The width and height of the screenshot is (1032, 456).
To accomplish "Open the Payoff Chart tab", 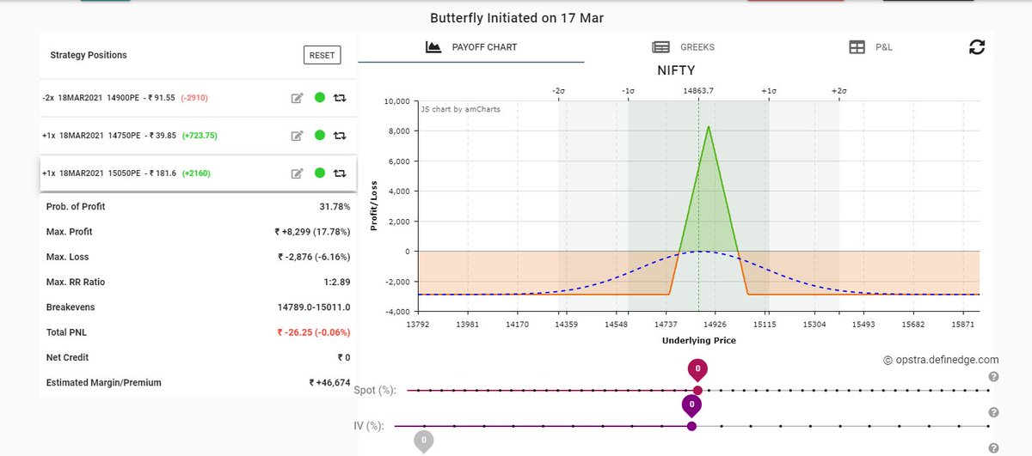I will [x=471, y=47].
